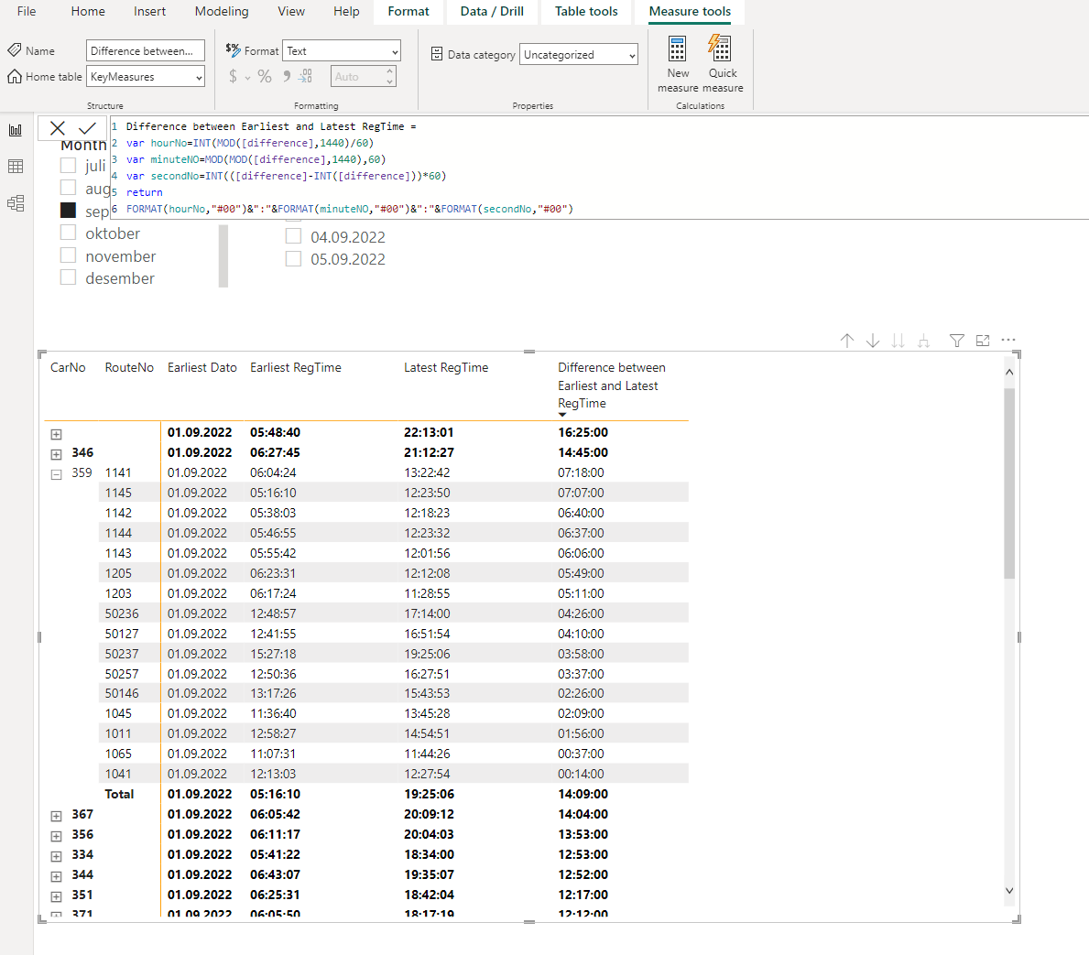Click the Format currency-percent icon
This screenshot has height=955, width=1089.
pos(234,50)
